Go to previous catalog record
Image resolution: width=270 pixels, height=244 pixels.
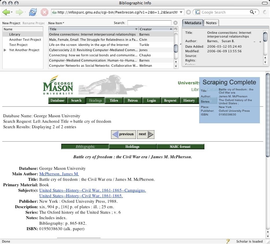tap(123, 134)
